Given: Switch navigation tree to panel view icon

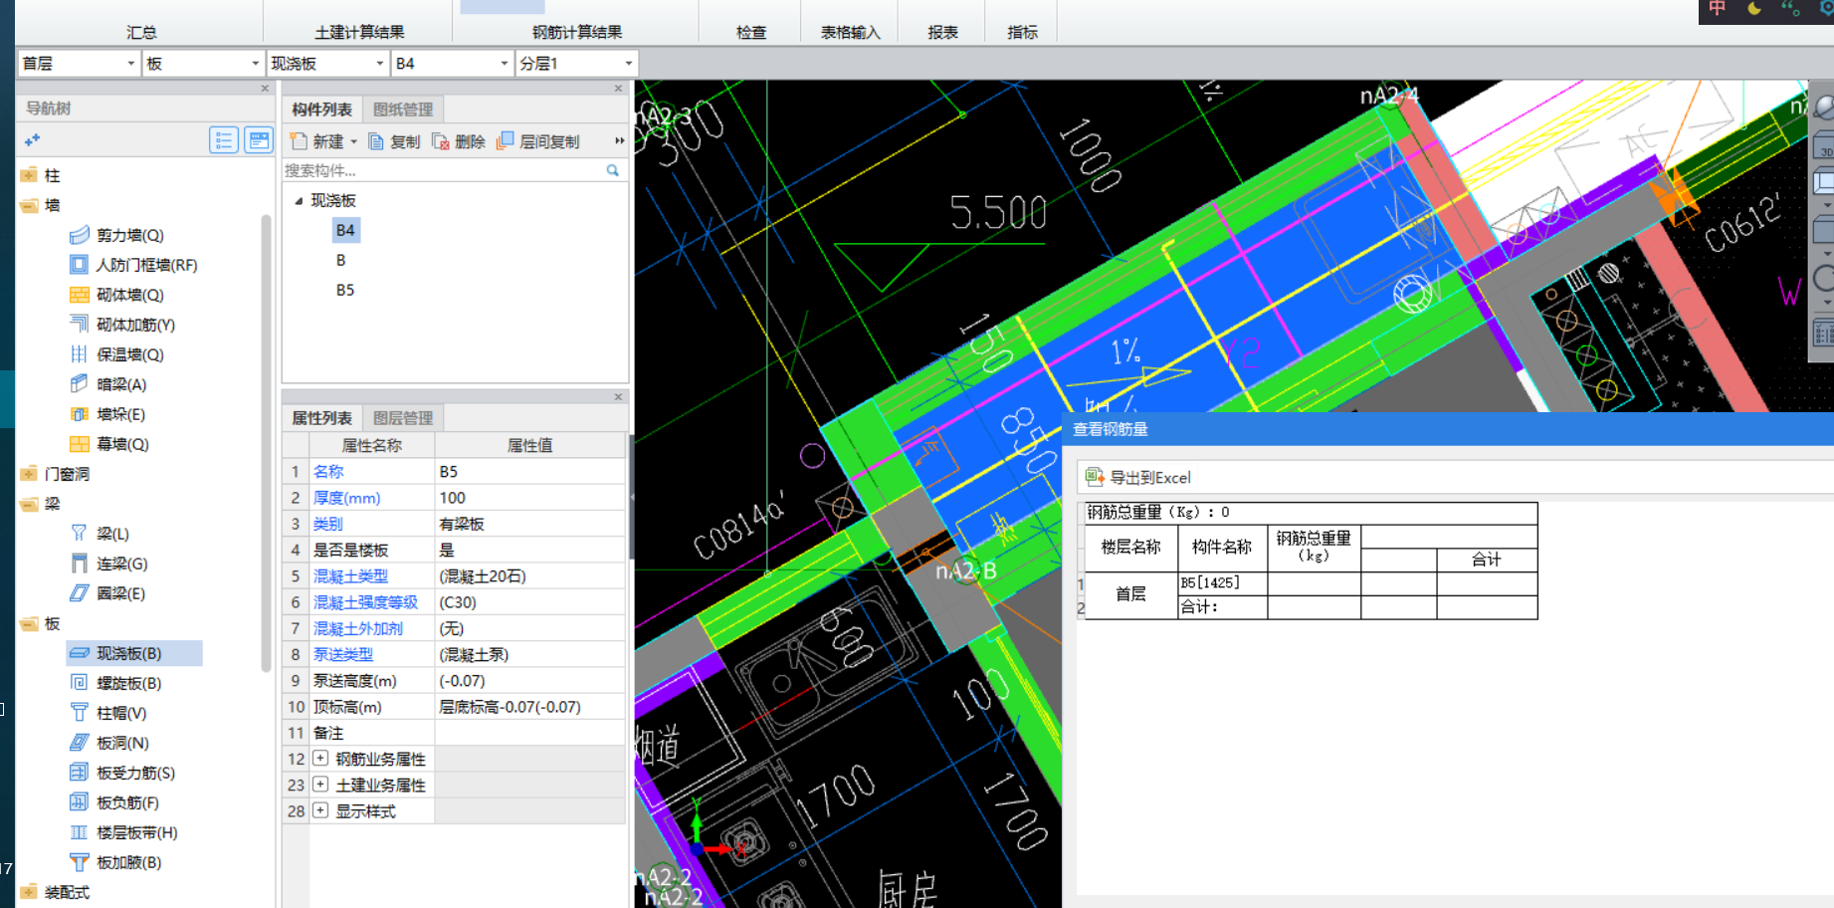Looking at the screenshot, I should (259, 140).
